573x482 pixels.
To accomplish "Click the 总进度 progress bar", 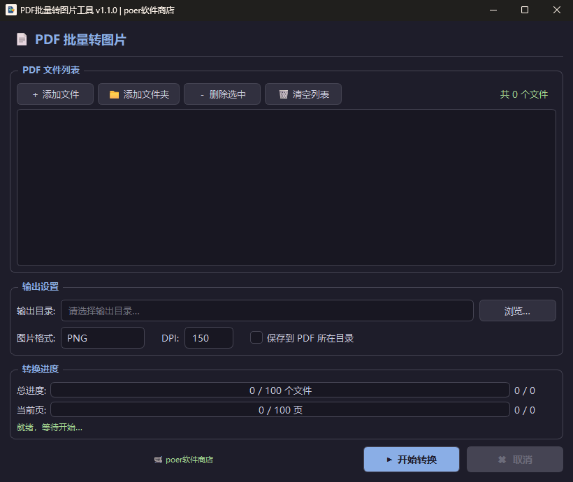I will [280, 390].
